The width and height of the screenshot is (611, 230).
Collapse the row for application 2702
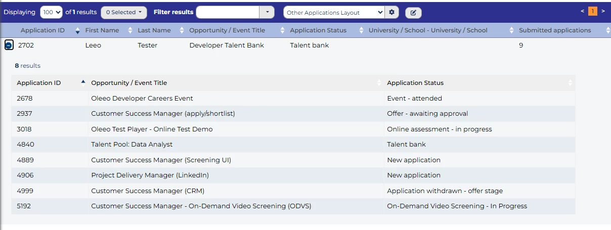coord(9,45)
